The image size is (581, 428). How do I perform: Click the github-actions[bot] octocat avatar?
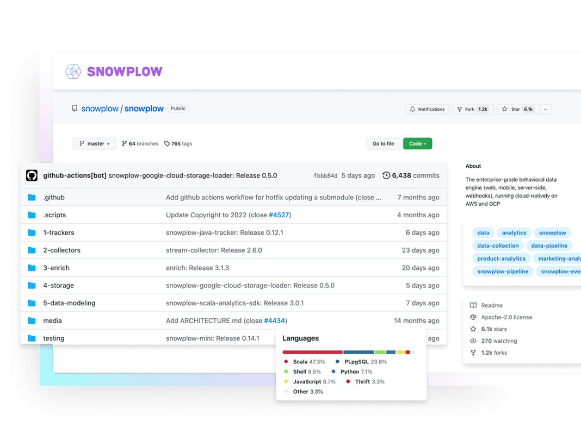click(32, 175)
